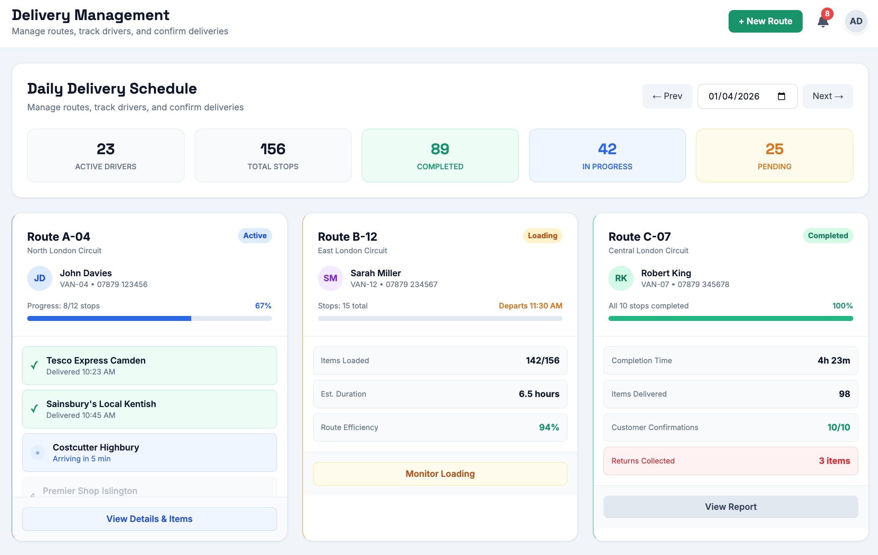Advance to next day with Next

click(827, 97)
